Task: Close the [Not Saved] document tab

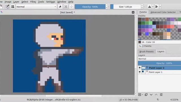Action: [x=133, y=12]
